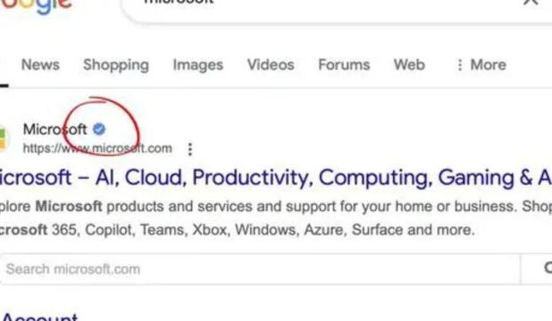This screenshot has height=321, width=552.
Task: Switch to the News tab
Action: 40,65
